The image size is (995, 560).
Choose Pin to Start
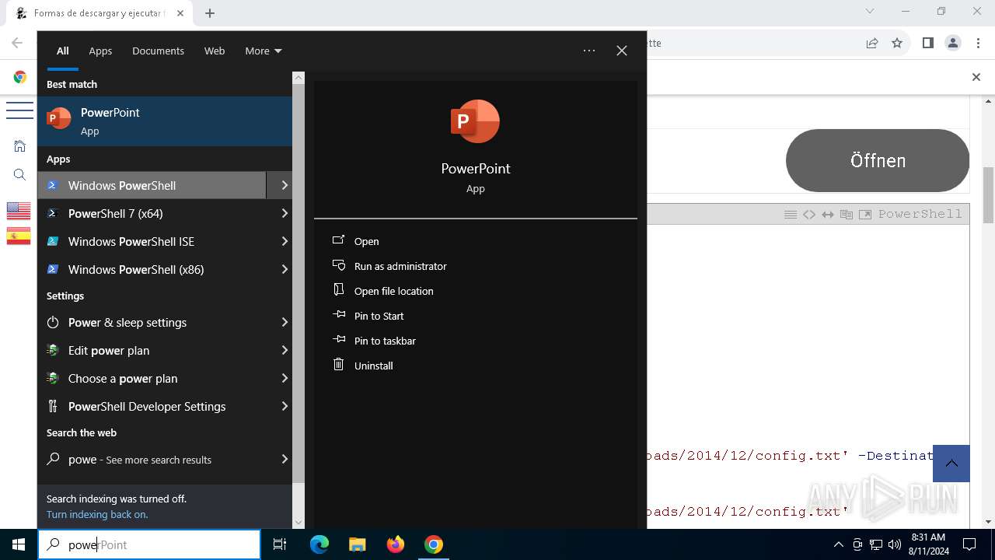tap(379, 316)
